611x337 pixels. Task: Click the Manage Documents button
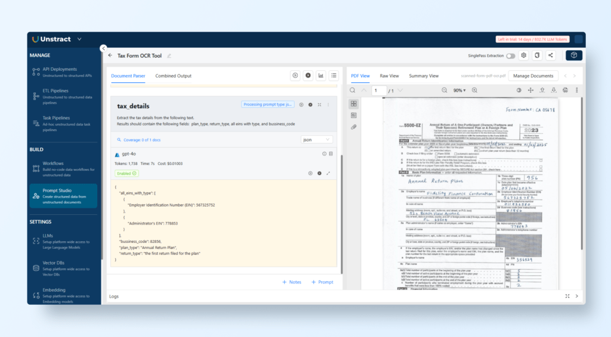[x=533, y=76]
